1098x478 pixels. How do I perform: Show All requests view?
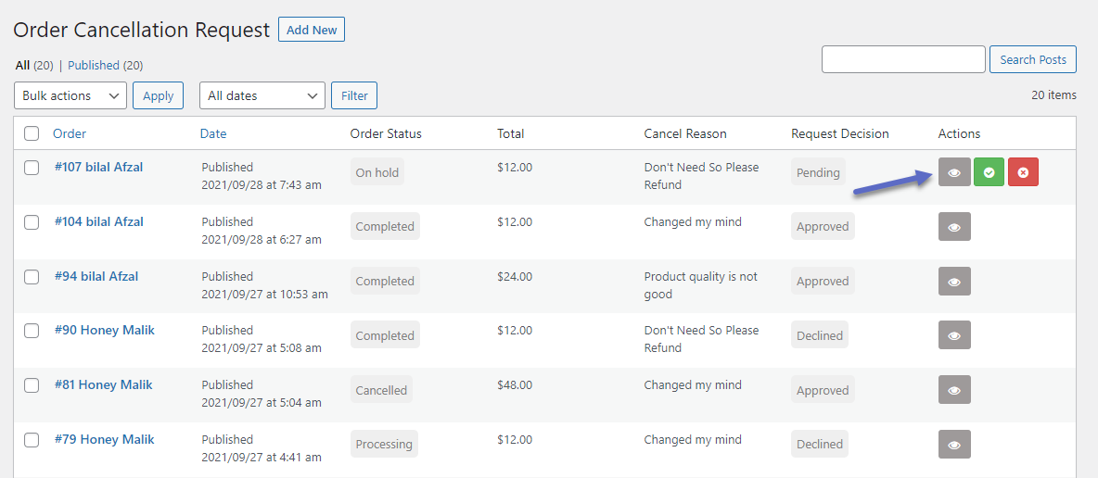(x=22, y=66)
